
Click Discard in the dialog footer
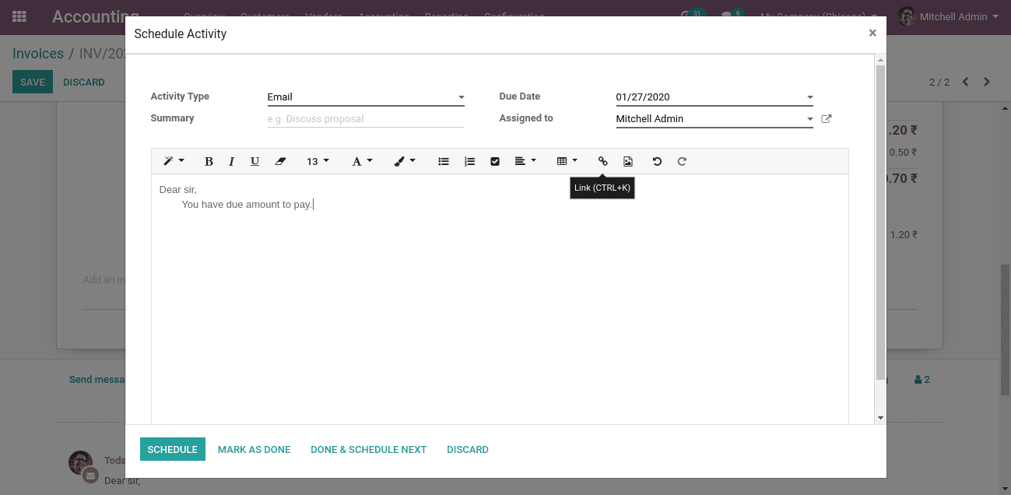click(x=468, y=449)
